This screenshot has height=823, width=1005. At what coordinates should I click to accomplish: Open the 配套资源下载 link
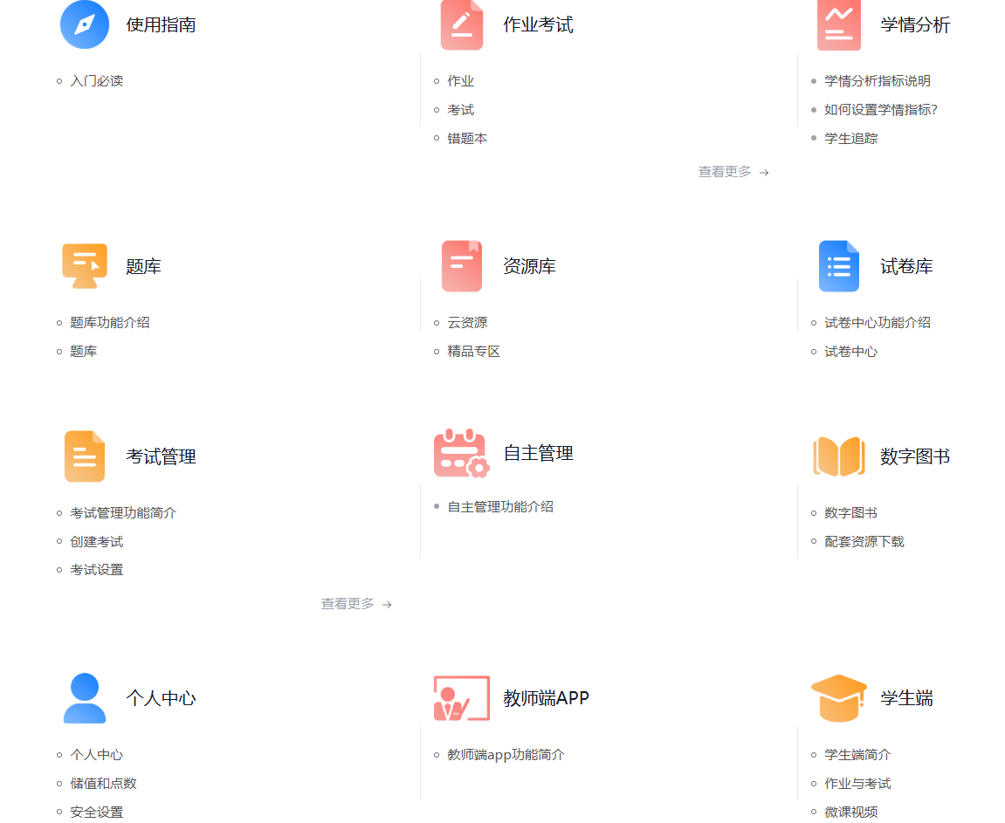864,542
